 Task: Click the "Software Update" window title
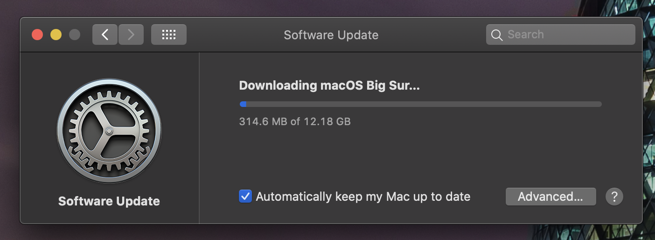pos(331,35)
